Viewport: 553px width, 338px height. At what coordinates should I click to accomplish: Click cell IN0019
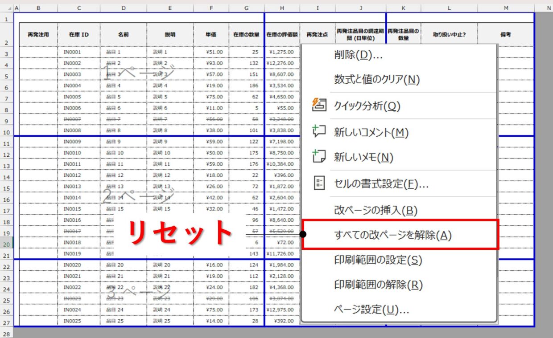(x=79, y=253)
